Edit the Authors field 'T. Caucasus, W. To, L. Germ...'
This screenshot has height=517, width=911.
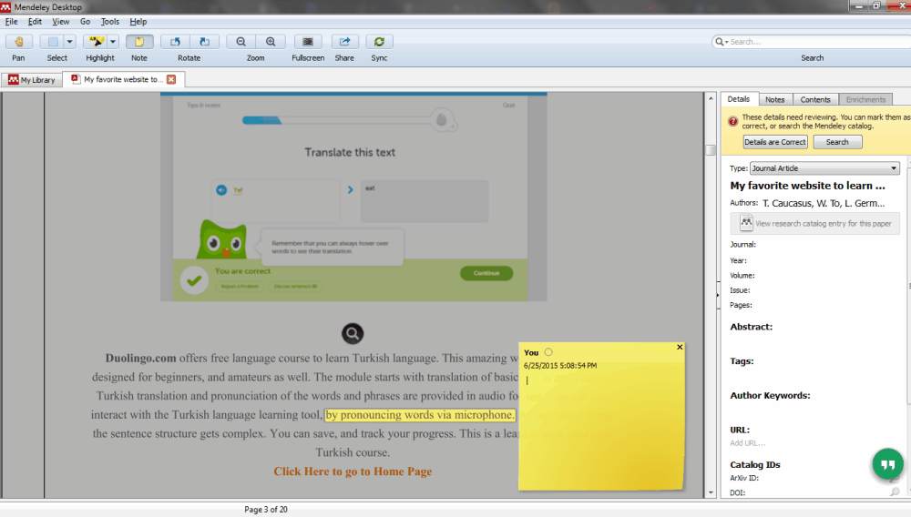(x=824, y=203)
